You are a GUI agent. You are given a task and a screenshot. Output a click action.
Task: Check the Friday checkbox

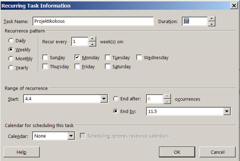(x=77, y=66)
